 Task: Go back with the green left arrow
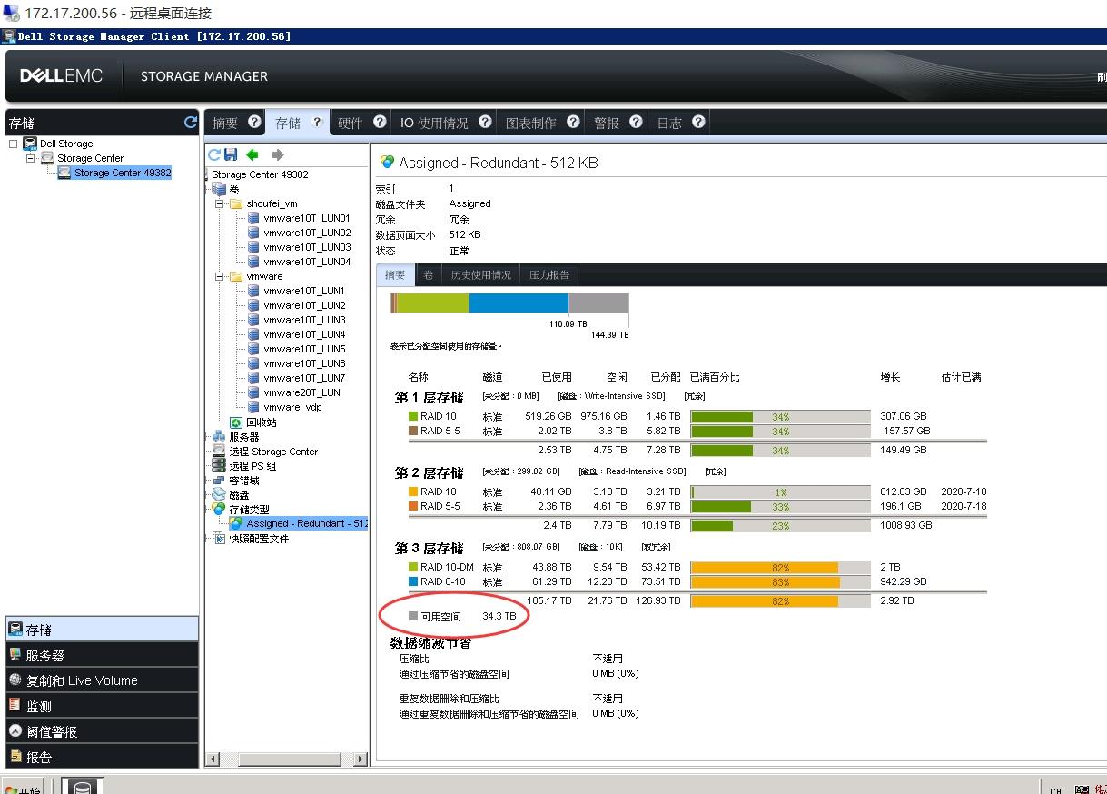pos(252,155)
